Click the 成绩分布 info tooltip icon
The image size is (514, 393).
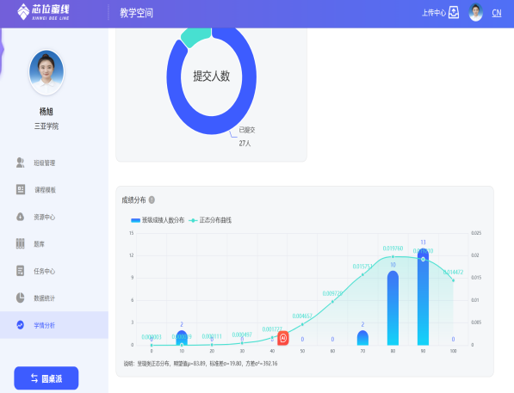(152, 200)
